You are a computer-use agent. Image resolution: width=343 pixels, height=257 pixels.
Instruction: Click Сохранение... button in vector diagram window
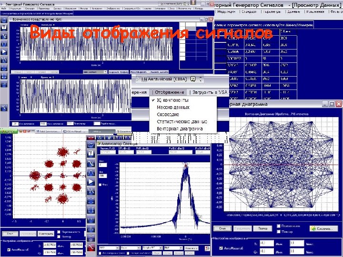pos(324,228)
